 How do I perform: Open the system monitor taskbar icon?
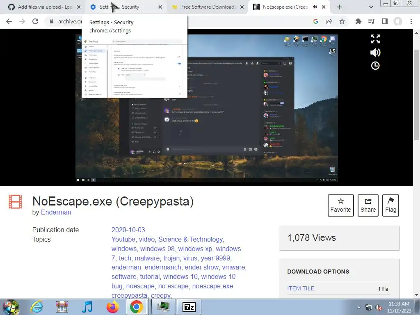(163, 307)
